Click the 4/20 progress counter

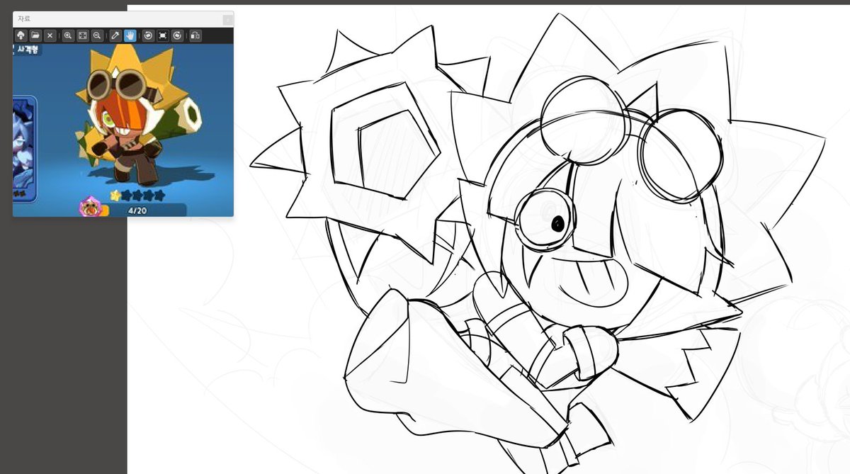137,210
